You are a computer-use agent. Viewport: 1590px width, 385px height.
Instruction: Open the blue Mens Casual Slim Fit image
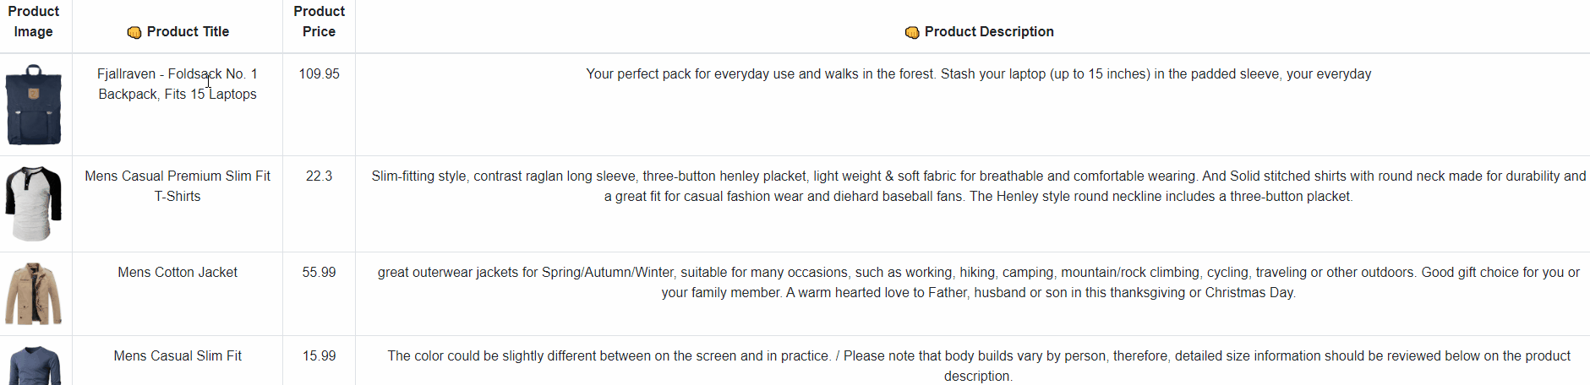point(34,365)
